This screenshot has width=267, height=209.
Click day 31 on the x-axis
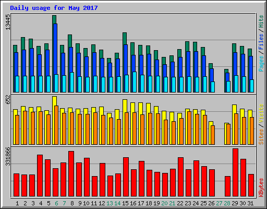250,203
